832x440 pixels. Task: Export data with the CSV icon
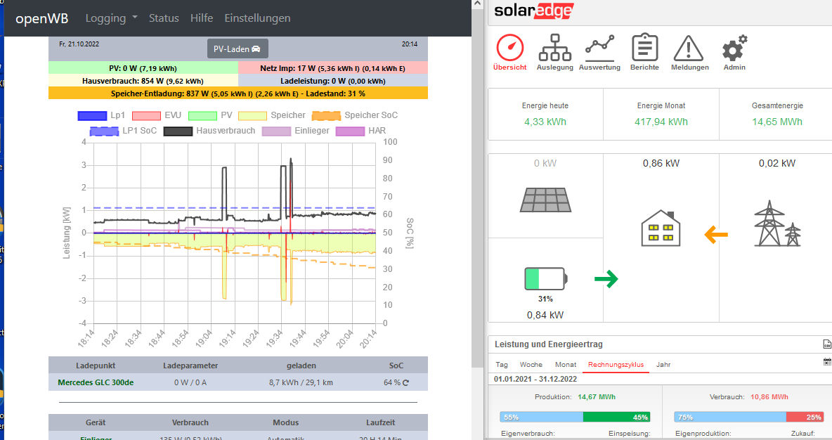click(827, 344)
